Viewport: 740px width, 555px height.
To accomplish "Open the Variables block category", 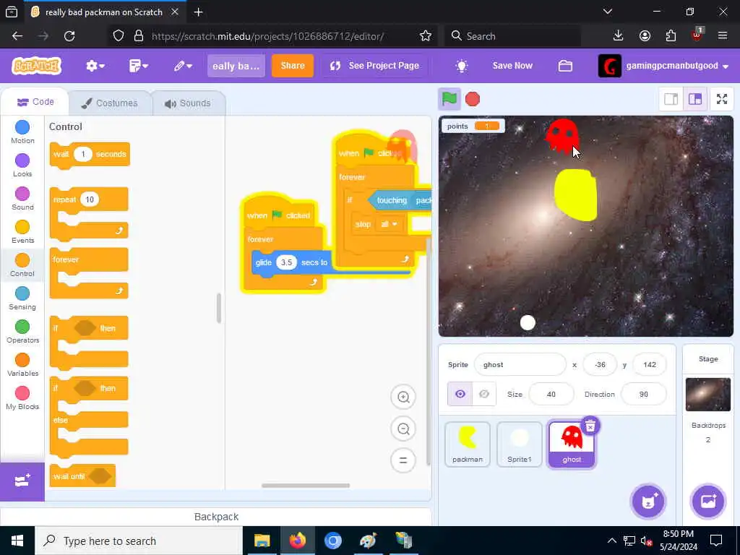I will pyautogui.click(x=22, y=365).
